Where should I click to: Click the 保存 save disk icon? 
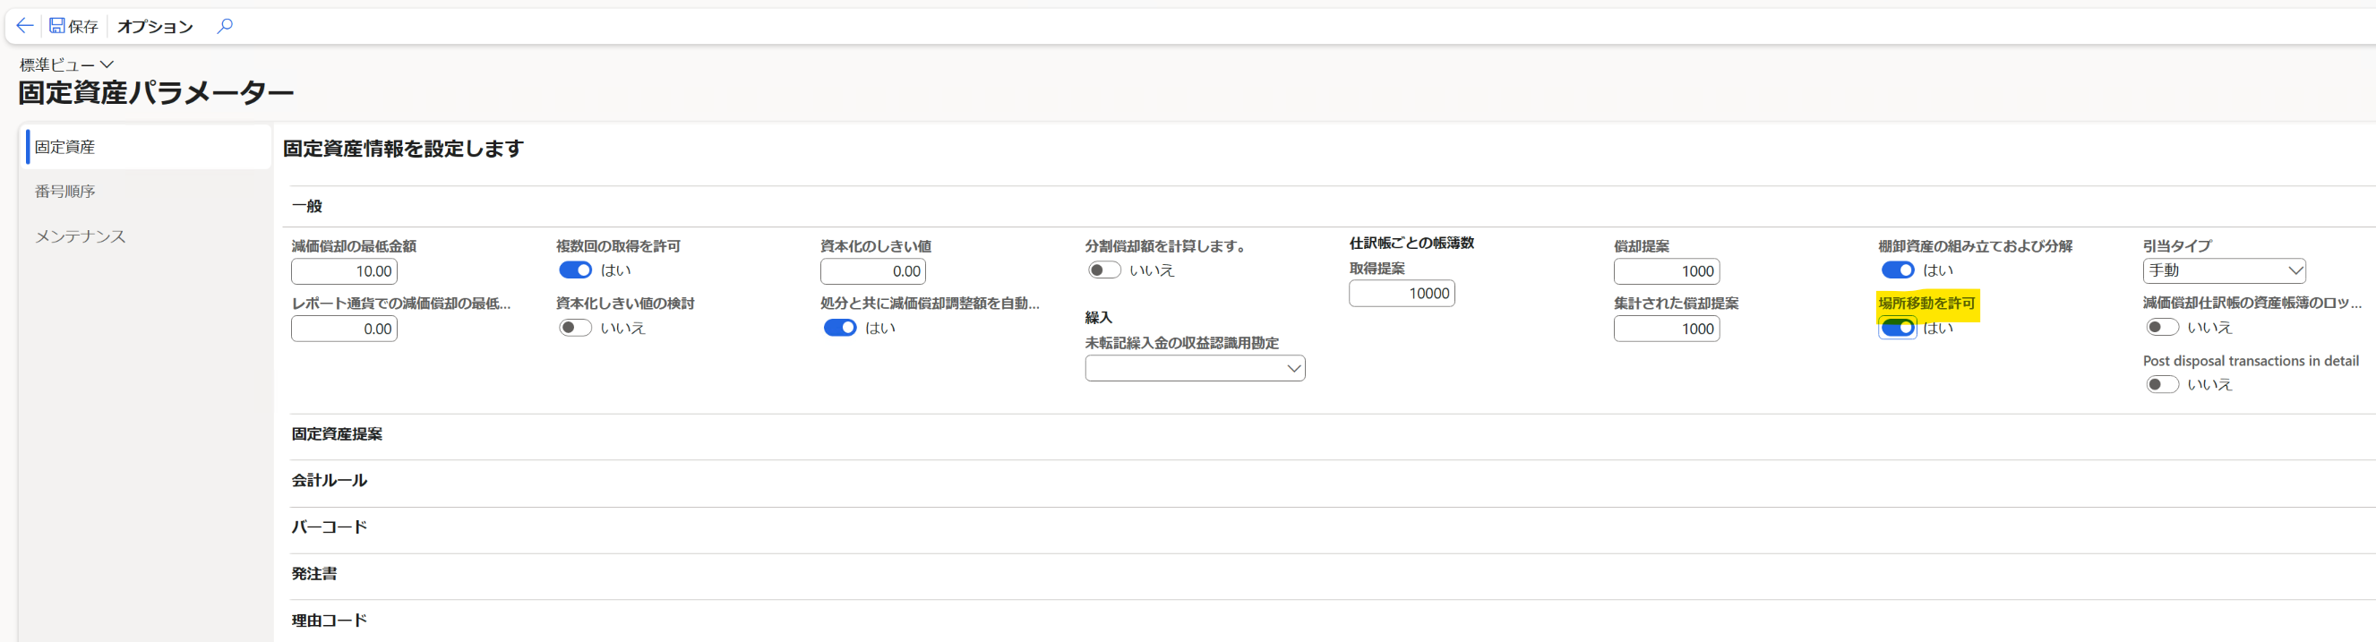point(57,26)
